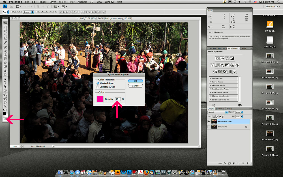Open the layer blend mode dropdown
The height and width of the screenshot is (177, 283).
[x=218, y=112]
